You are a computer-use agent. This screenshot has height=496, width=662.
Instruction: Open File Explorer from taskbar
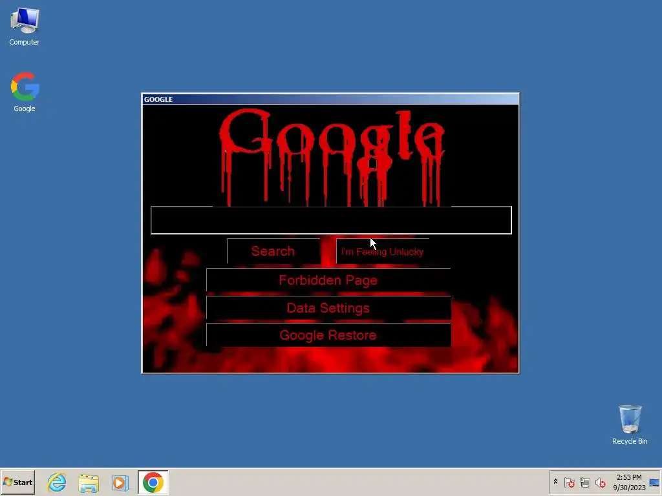coord(89,482)
